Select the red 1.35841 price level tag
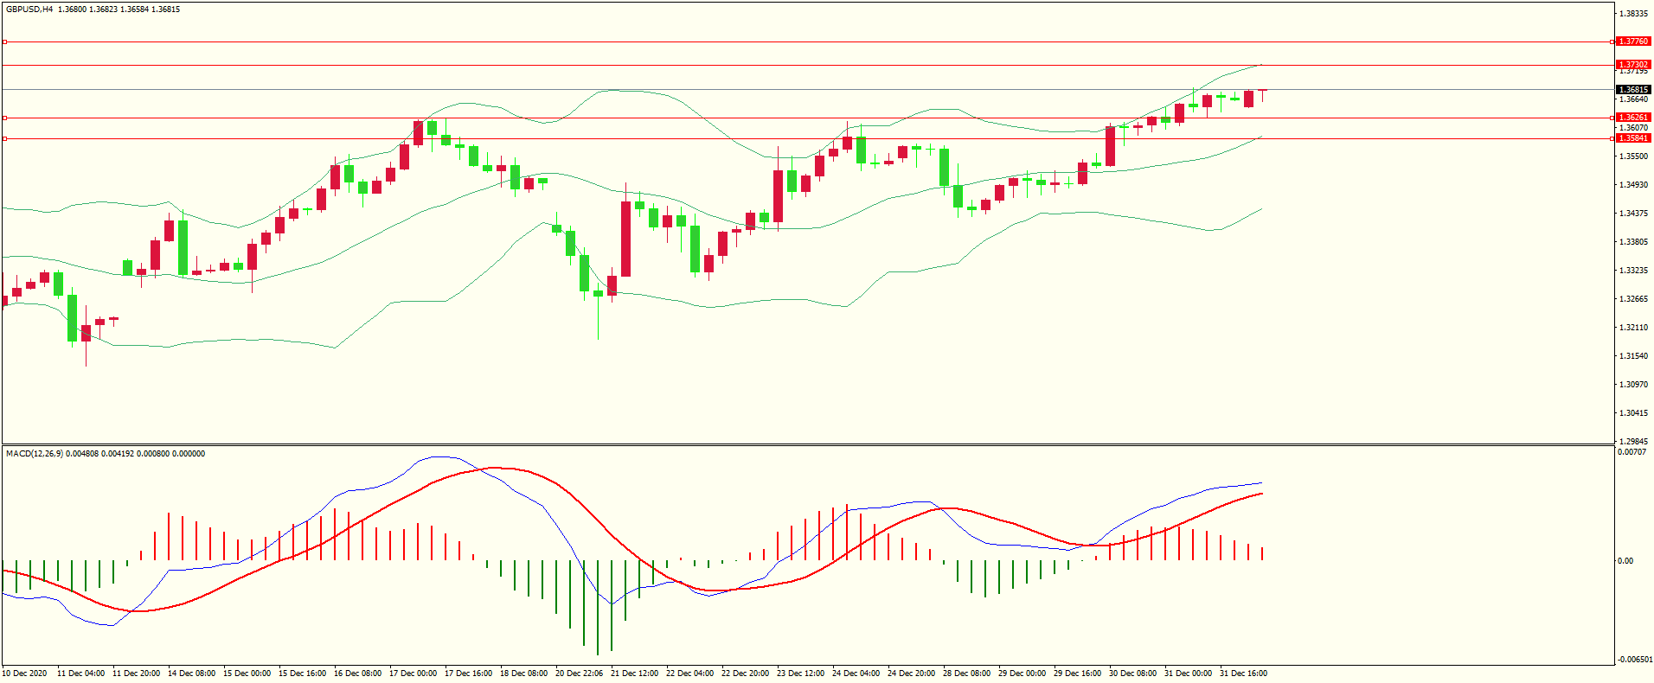 click(1633, 138)
